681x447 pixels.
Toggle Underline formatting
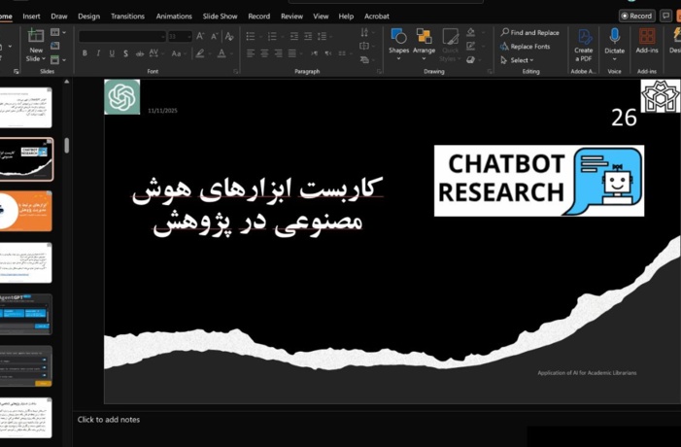click(112, 53)
